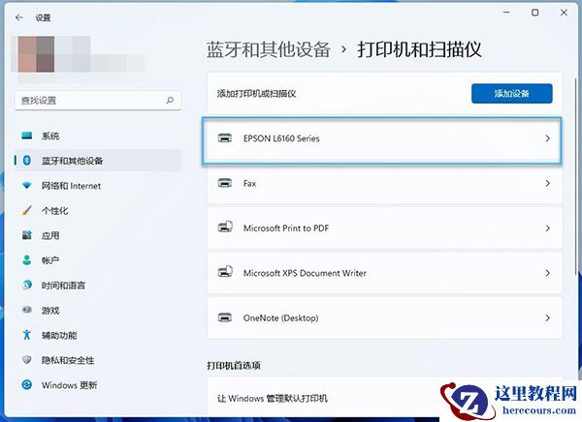The height and width of the screenshot is (422, 582).
Task: Open 隐私和安全性 settings
Action: (x=98, y=360)
